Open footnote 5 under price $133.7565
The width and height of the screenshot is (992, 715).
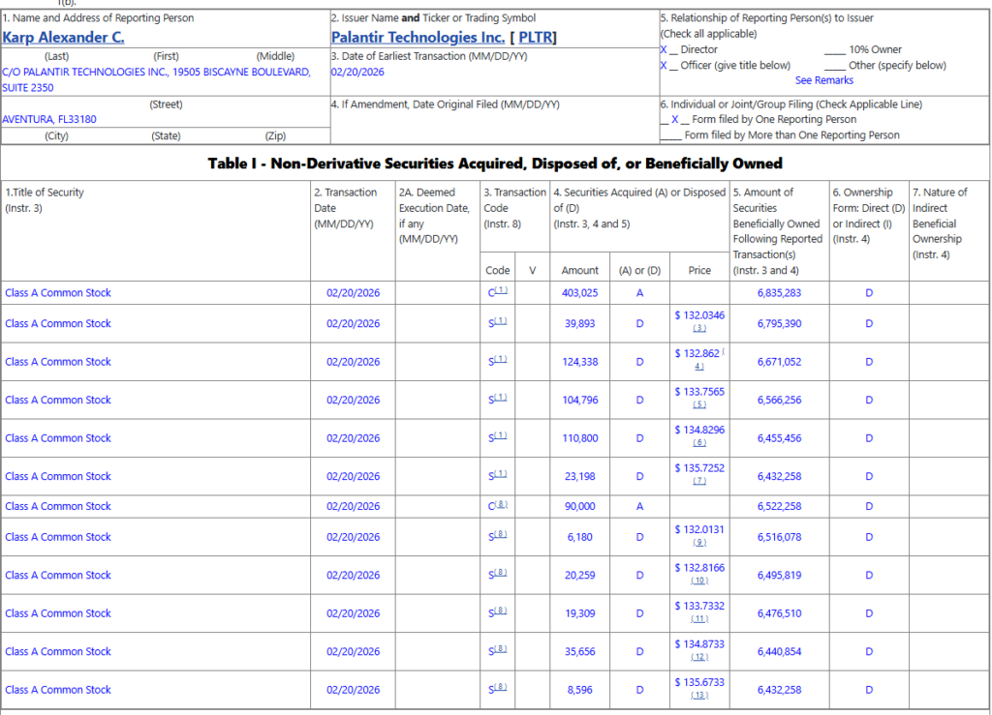point(699,405)
